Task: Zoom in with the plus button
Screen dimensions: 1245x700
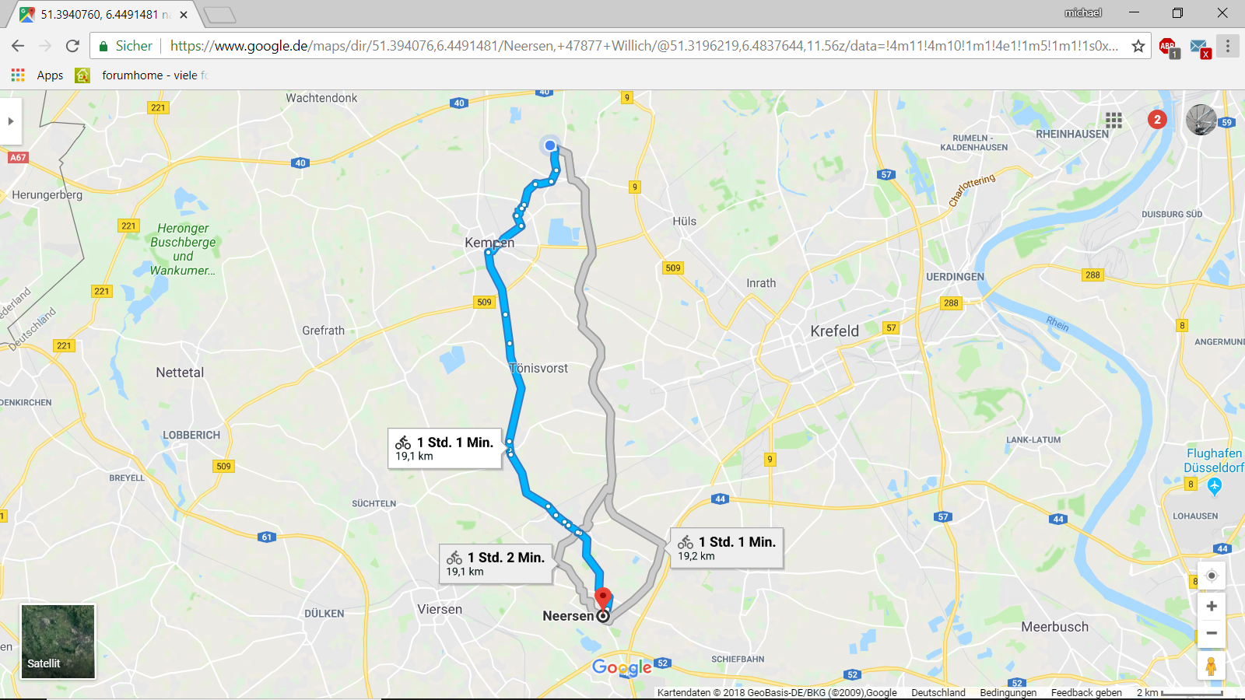Action: coord(1212,606)
